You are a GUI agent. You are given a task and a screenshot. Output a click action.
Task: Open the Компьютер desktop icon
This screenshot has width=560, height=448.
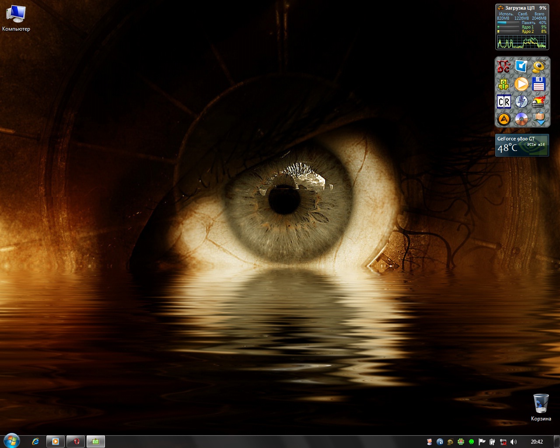tap(16, 18)
